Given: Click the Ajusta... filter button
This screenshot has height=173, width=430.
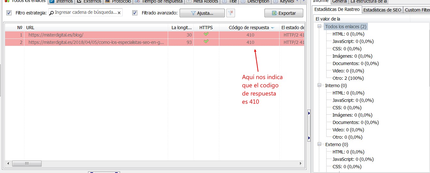Looking at the screenshot, I should 202,13.
